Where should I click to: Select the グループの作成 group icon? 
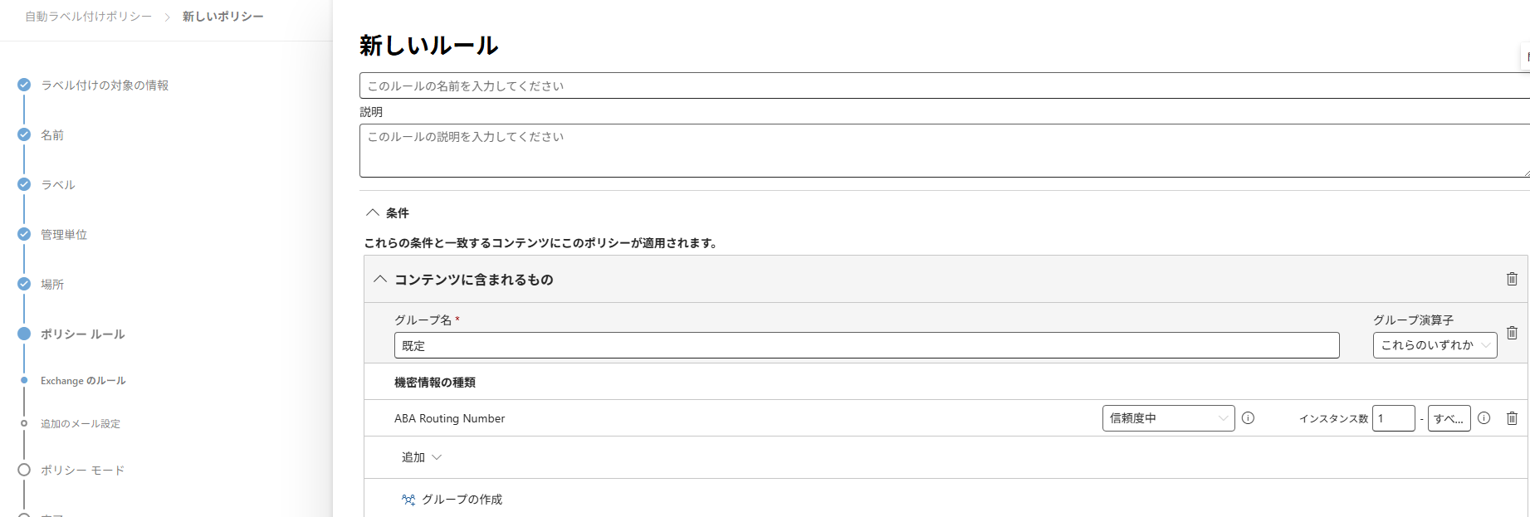408,500
